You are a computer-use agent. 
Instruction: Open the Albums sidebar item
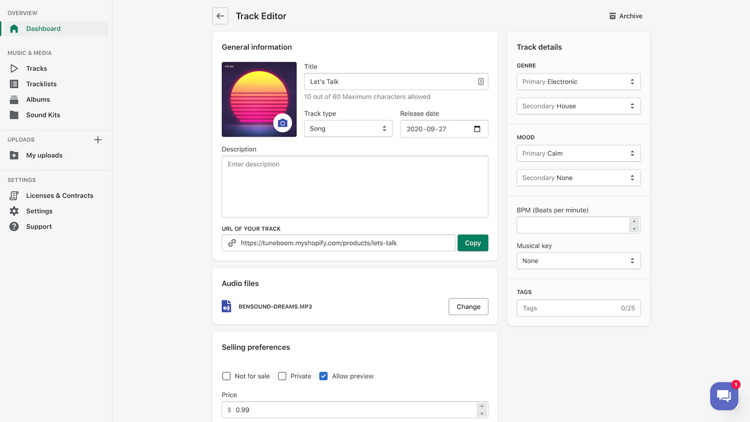pyautogui.click(x=36, y=99)
